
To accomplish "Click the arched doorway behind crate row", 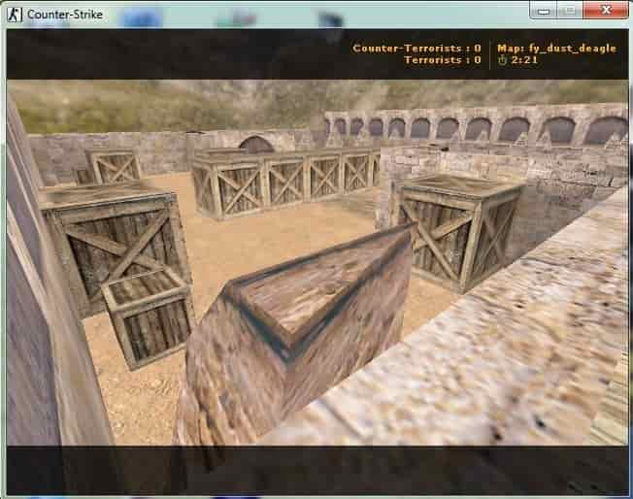I will click(x=254, y=145).
